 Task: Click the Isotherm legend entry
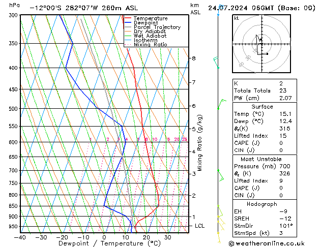(146, 40)
